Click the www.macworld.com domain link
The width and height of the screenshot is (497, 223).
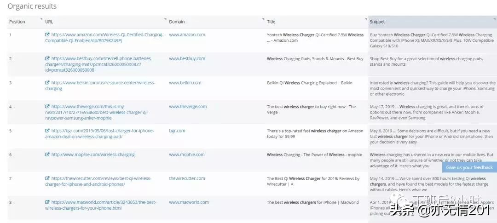189,202
